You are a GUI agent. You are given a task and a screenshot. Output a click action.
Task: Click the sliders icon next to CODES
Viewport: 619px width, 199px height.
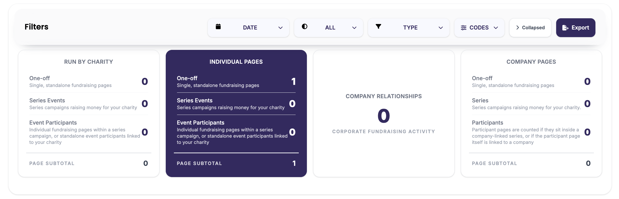pyautogui.click(x=463, y=28)
